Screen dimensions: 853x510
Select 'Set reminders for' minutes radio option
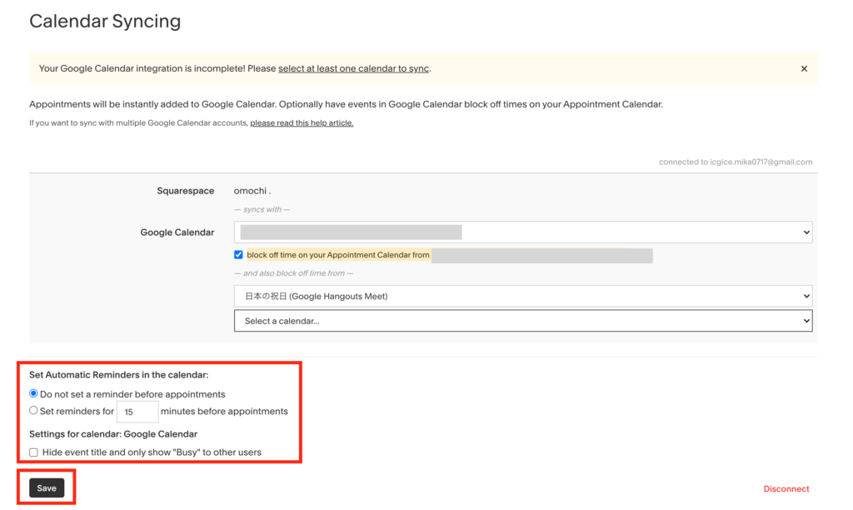click(x=33, y=410)
